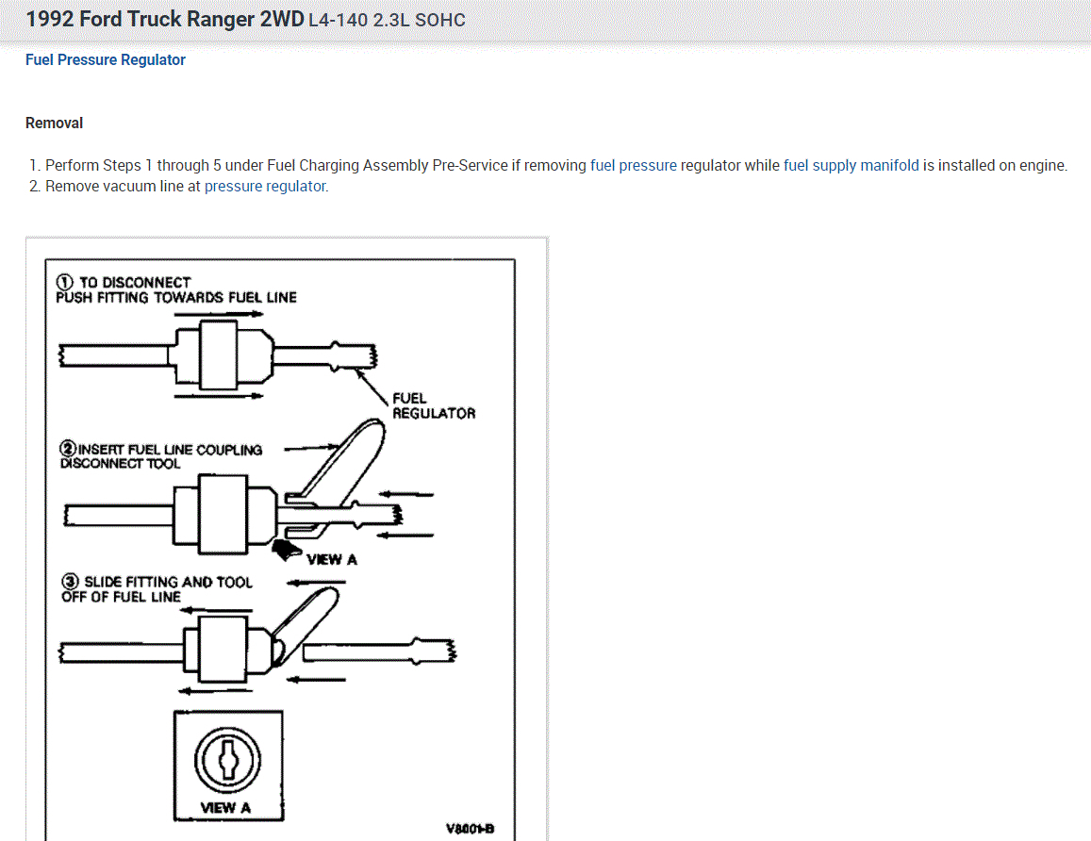Viewport: 1091px width, 841px height.
Task: Click the Removal section heading
Action: [55, 124]
